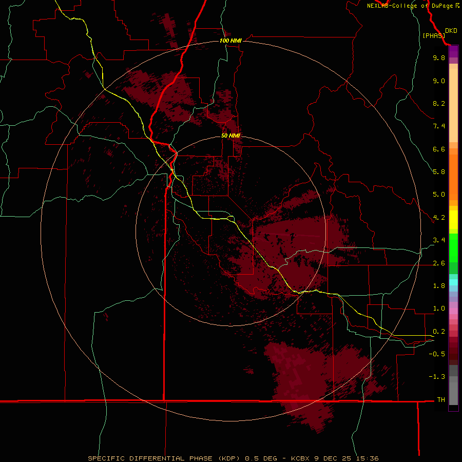The image size is (462, 462).
Task: Select the -1.3 value on the color scale
Action: tap(437, 377)
